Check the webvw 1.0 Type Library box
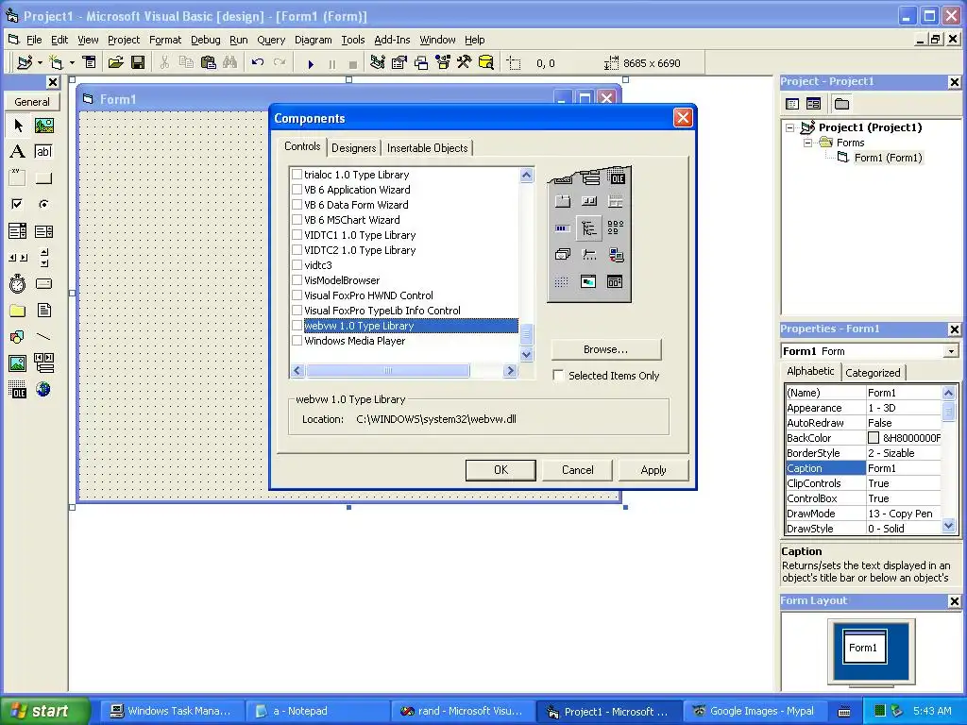Image resolution: width=967 pixels, height=725 pixels. pyautogui.click(x=297, y=326)
